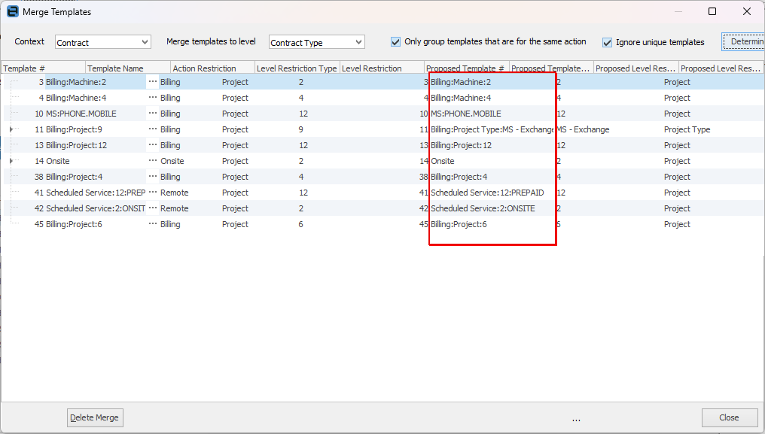Image resolution: width=765 pixels, height=434 pixels.
Task: Open ellipsis for template 14 Onsite row
Action: [153, 161]
